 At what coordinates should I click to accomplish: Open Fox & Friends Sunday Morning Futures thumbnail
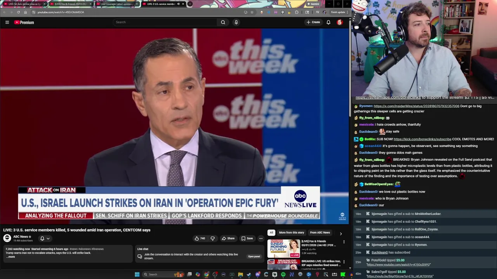coord(283,248)
